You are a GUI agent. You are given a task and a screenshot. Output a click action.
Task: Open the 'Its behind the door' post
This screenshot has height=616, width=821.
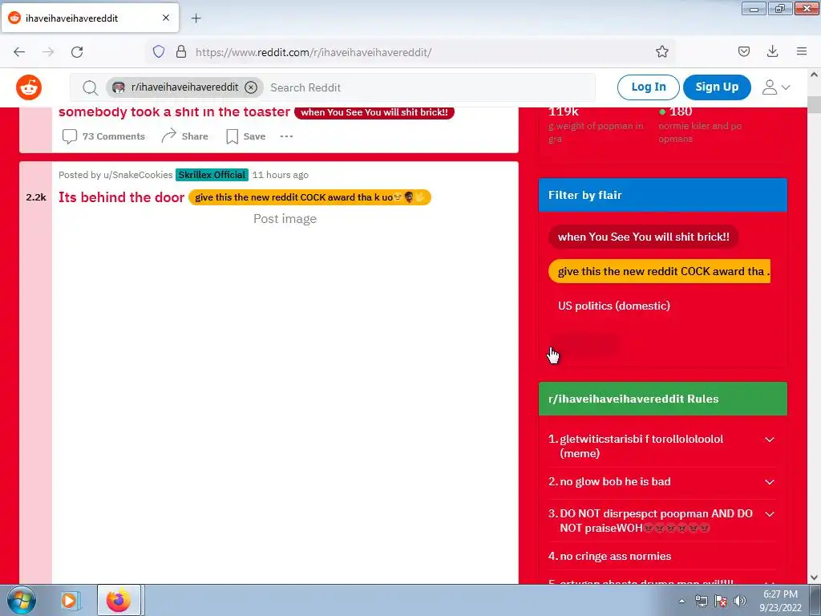pyautogui.click(x=122, y=197)
